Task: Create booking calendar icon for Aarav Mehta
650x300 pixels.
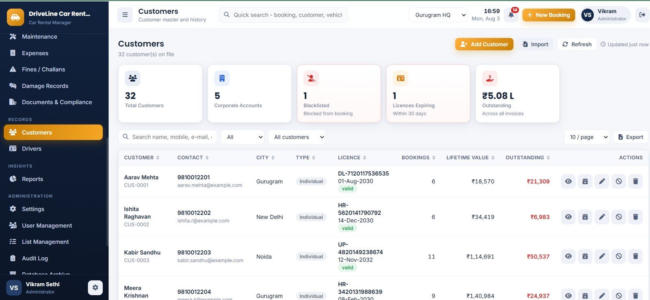Action: [585, 181]
